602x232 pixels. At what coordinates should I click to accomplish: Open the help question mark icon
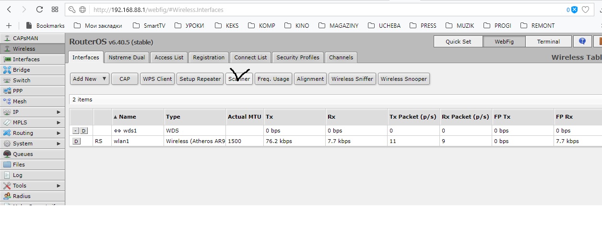tap(582, 42)
